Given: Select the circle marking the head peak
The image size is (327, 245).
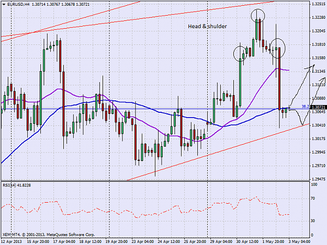Looking at the screenshot, I should click(258, 16).
